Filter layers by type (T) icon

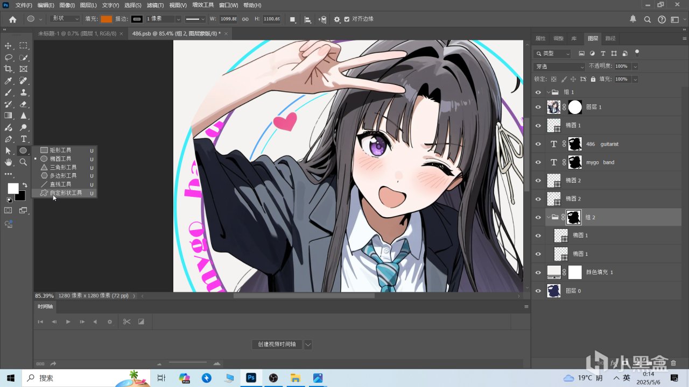603,53
